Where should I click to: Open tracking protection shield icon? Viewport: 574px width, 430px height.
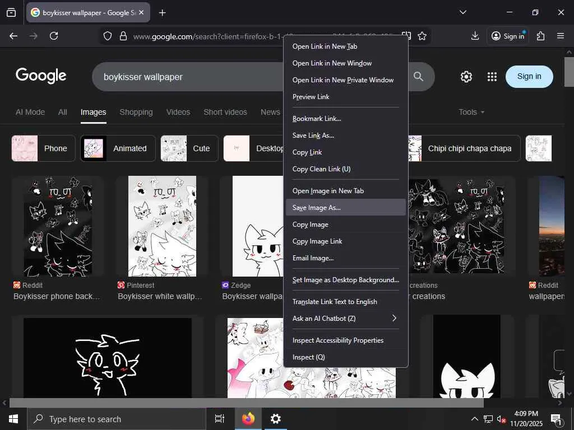point(107,36)
